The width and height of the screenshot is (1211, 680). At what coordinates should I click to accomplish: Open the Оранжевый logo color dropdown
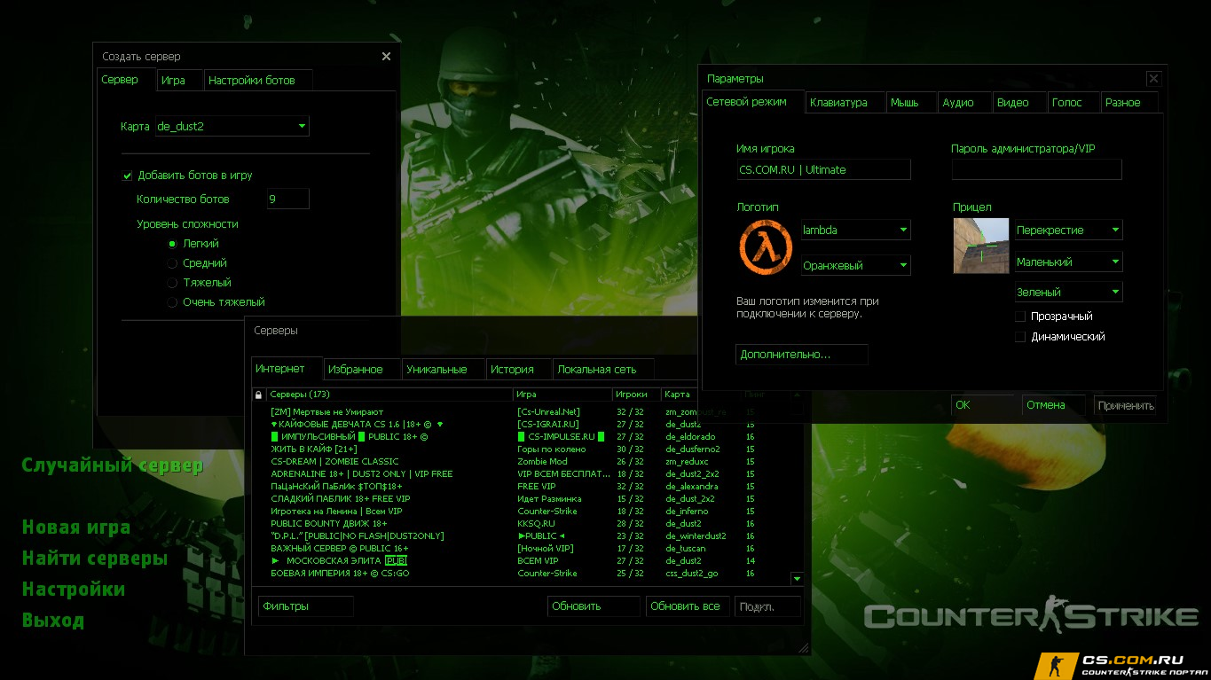point(856,265)
